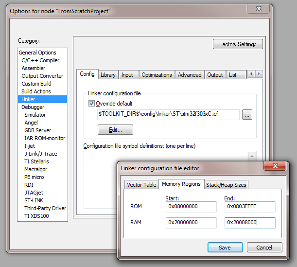The height and width of the screenshot is (267, 297).
Task: Select Custom Build category
Action: 36,84
